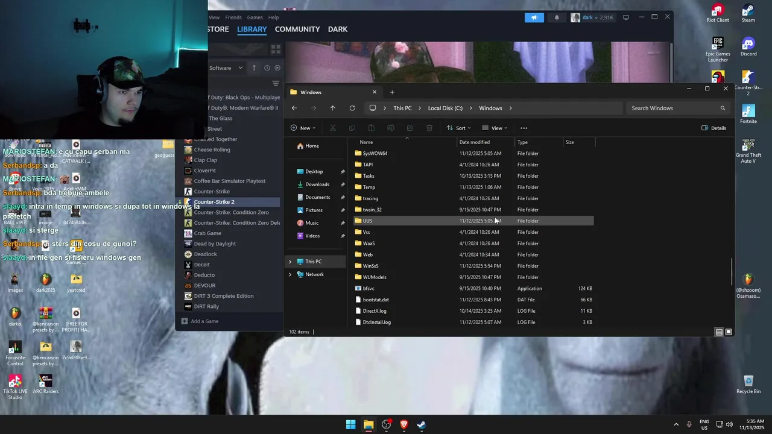
Task: Open the New dropdown in Explorer
Action: (303, 128)
